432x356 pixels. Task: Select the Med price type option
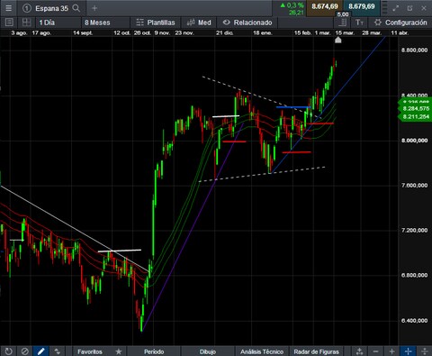coord(199,23)
